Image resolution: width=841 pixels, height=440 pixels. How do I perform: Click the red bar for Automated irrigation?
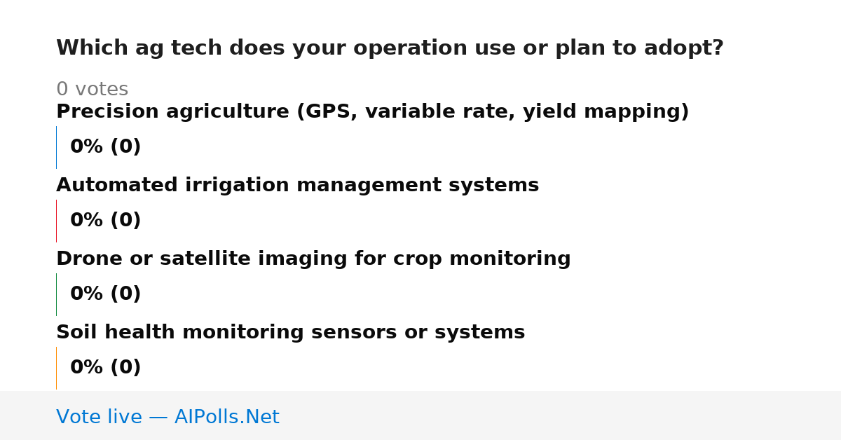56,221
